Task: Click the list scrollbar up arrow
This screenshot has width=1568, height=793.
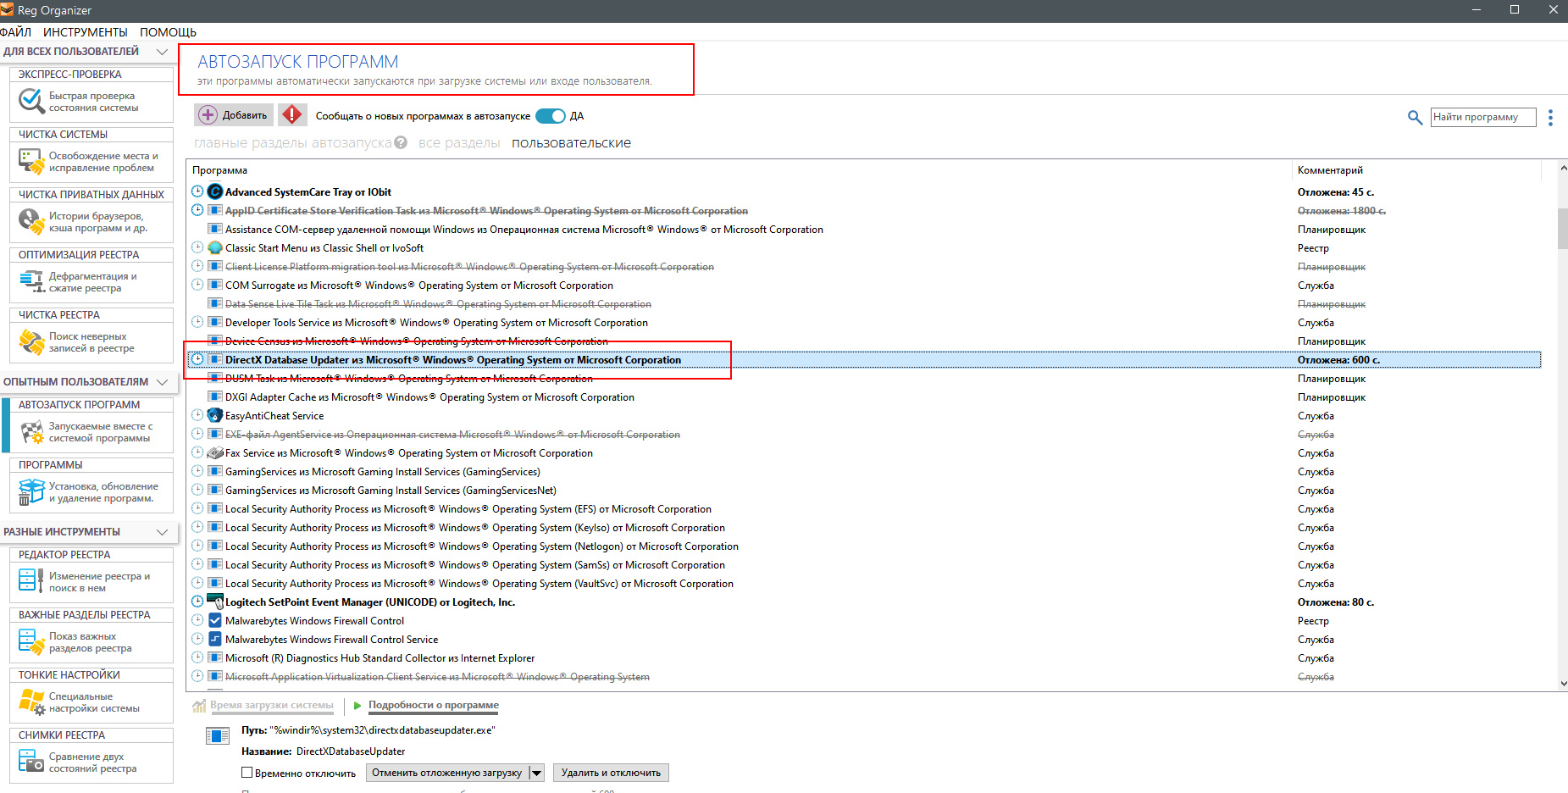Action: pyautogui.click(x=1563, y=168)
